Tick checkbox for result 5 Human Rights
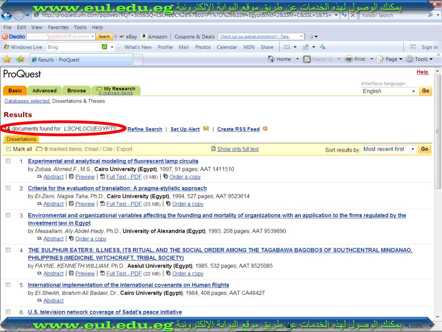The height and width of the screenshot is (332, 442). 8,284
